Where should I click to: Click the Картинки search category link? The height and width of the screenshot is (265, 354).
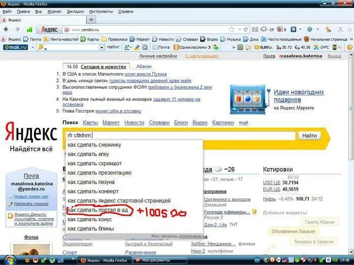pyautogui.click(x=223, y=122)
